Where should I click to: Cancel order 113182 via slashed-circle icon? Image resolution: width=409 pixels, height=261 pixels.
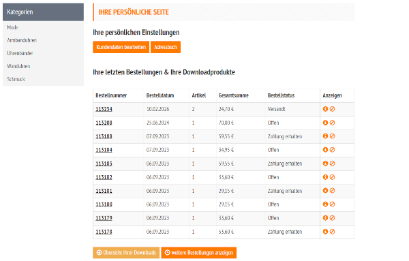[333, 177]
